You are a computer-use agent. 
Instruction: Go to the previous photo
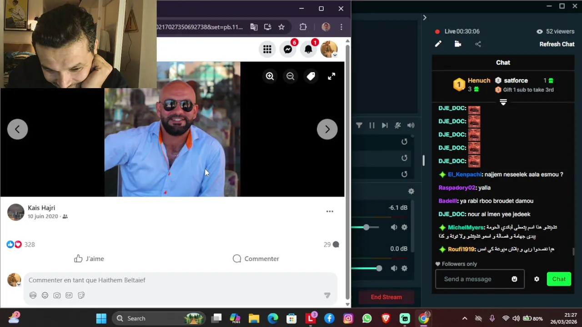tap(17, 129)
